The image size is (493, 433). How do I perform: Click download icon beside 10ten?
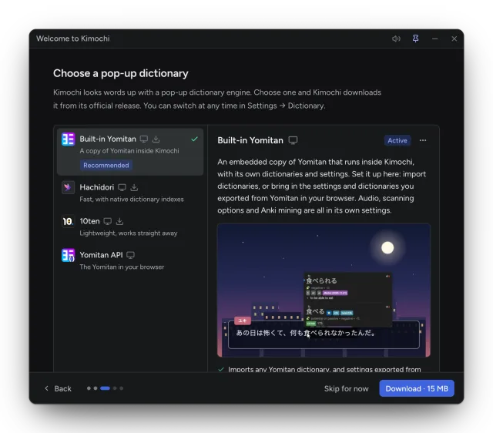[120, 221]
